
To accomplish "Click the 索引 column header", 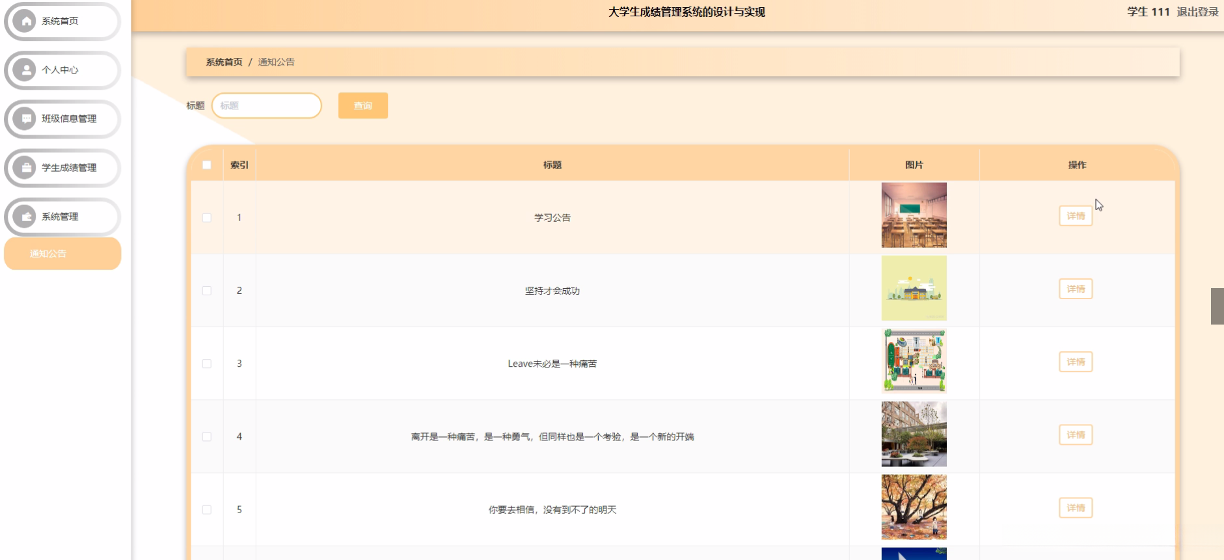I will point(239,165).
